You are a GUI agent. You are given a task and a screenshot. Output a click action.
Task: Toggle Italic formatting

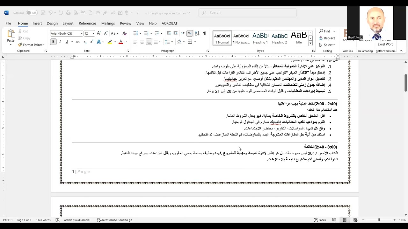pyautogui.click(x=60, y=42)
